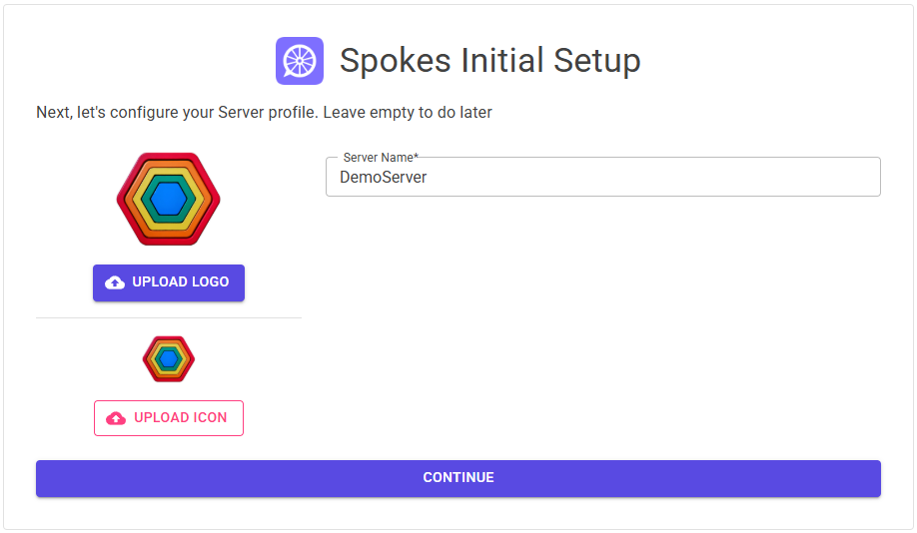This screenshot has width=917, height=533.
Task: Click the 'Leave empty to do later' text
Action: tap(408, 112)
